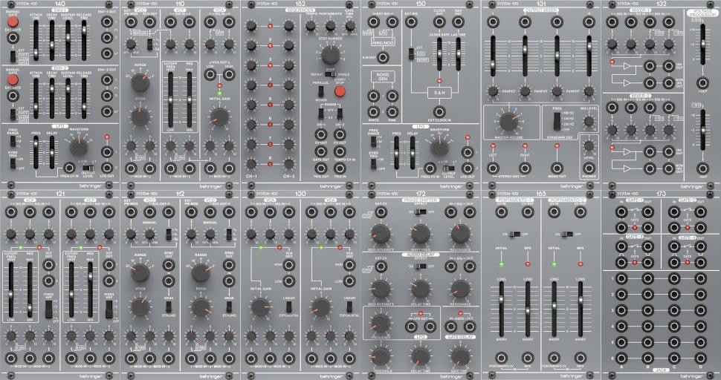This screenshot has height=380, width=721.
Task: Click the Threshold knob on module 172
Action: tap(380, 356)
